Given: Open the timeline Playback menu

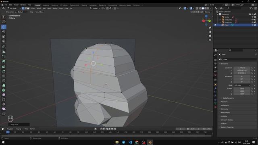Looking at the screenshot, I should (x=11, y=129).
